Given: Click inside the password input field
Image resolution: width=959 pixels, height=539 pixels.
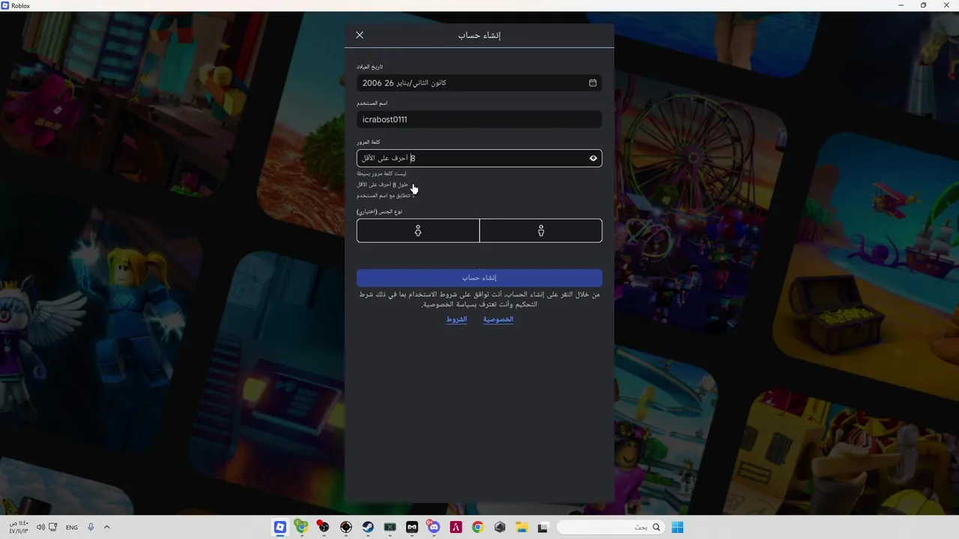Looking at the screenshot, I should click(x=479, y=158).
